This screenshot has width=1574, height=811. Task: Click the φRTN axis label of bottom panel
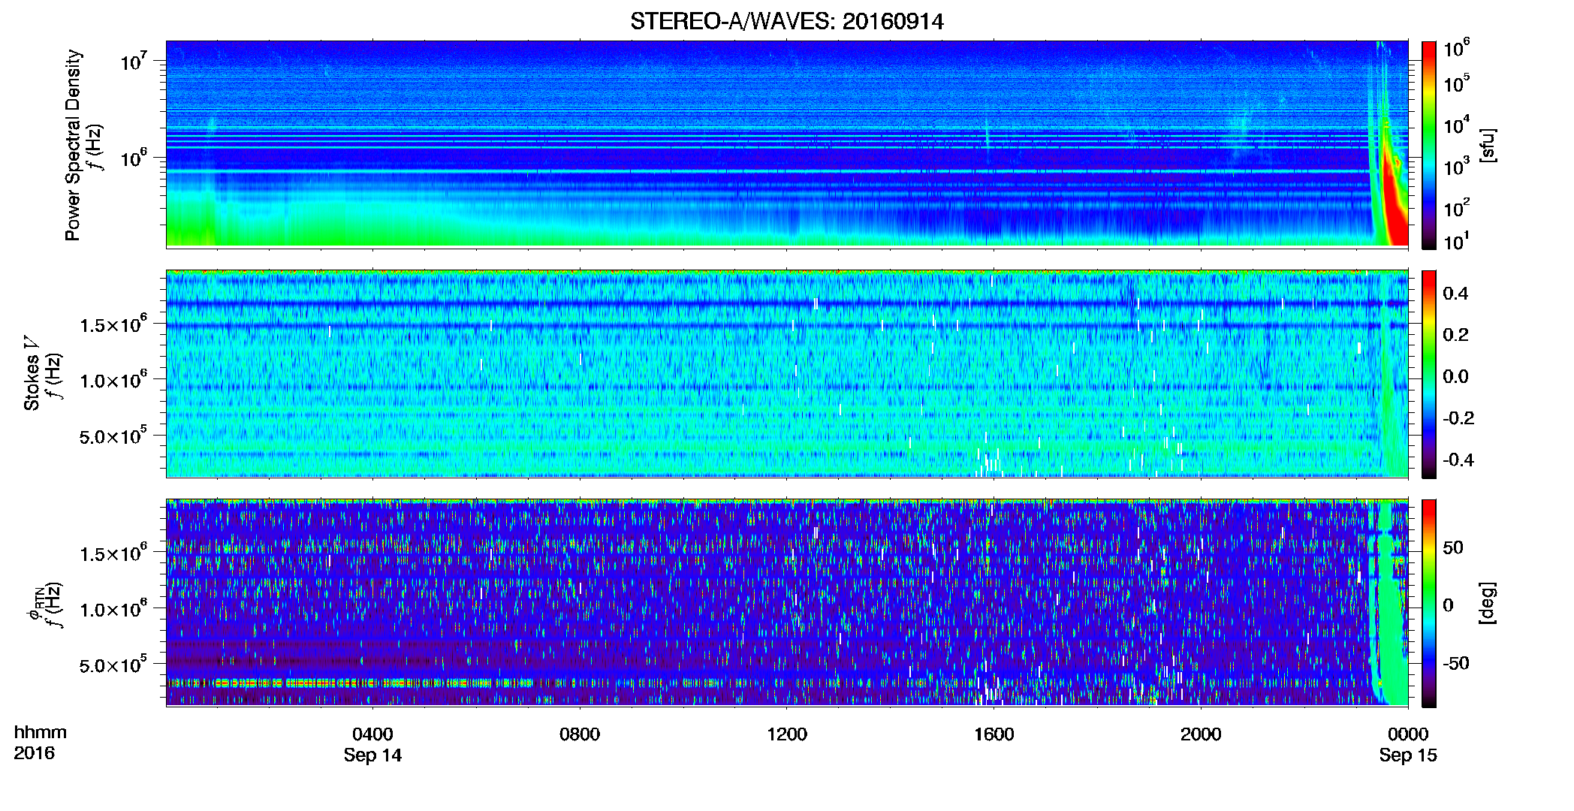pyautogui.click(x=35, y=604)
